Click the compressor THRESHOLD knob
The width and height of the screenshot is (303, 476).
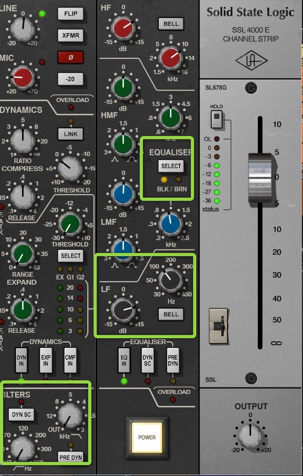coord(70,169)
